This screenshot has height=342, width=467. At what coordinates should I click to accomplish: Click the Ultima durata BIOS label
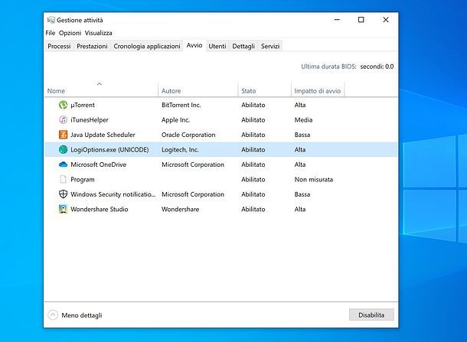[x=328, y=67]
